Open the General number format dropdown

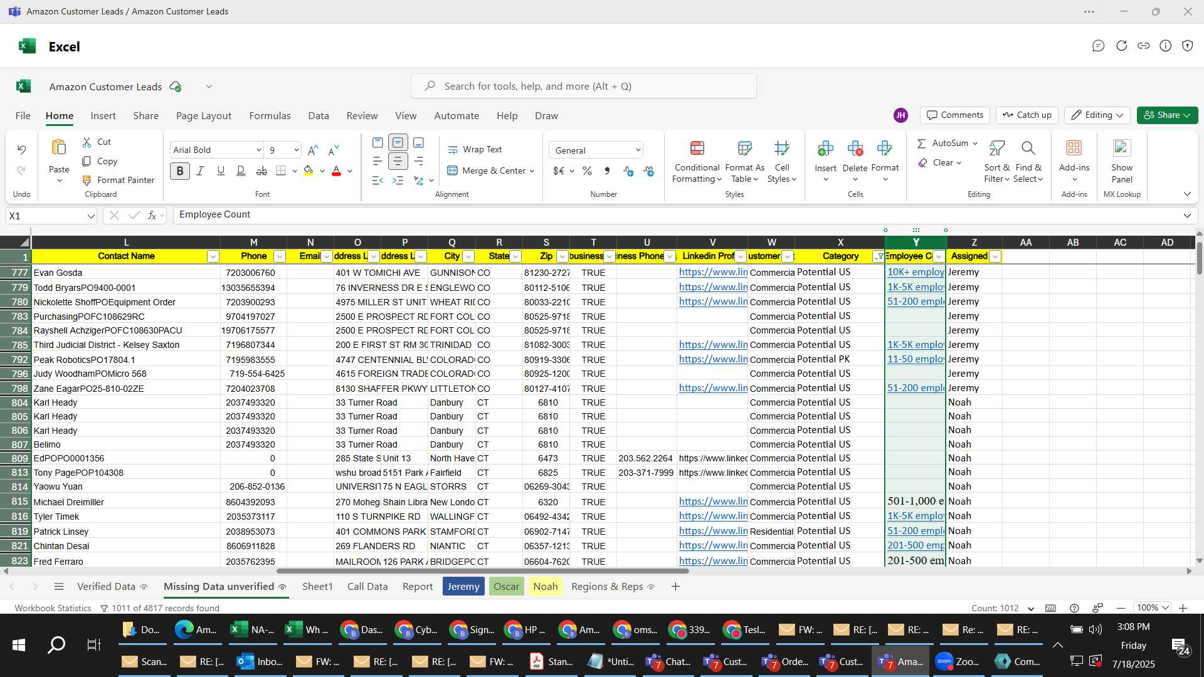coord(638,150)
